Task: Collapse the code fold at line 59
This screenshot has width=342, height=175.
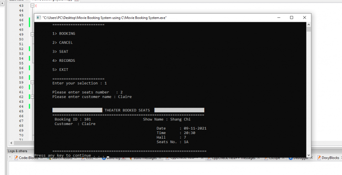Action: 32,82
